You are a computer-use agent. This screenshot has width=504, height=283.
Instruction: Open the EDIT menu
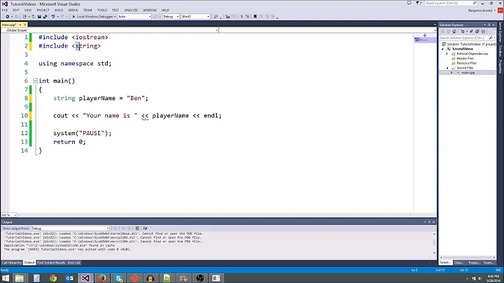(16, 11)
